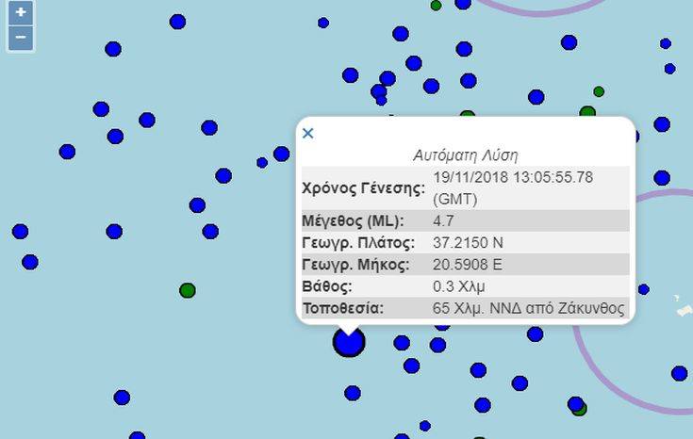Zoom out using the minus button
The width and height of the screenshot is (693, 439).
(20, 39)
